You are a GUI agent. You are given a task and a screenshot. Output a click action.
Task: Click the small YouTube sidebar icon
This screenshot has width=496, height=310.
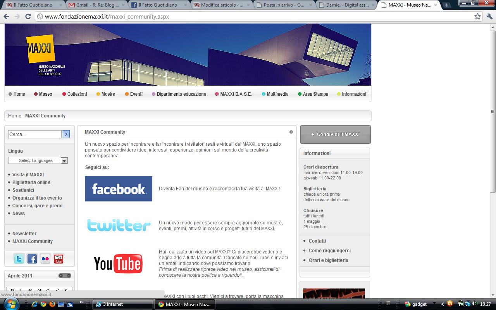click(59, 259)
